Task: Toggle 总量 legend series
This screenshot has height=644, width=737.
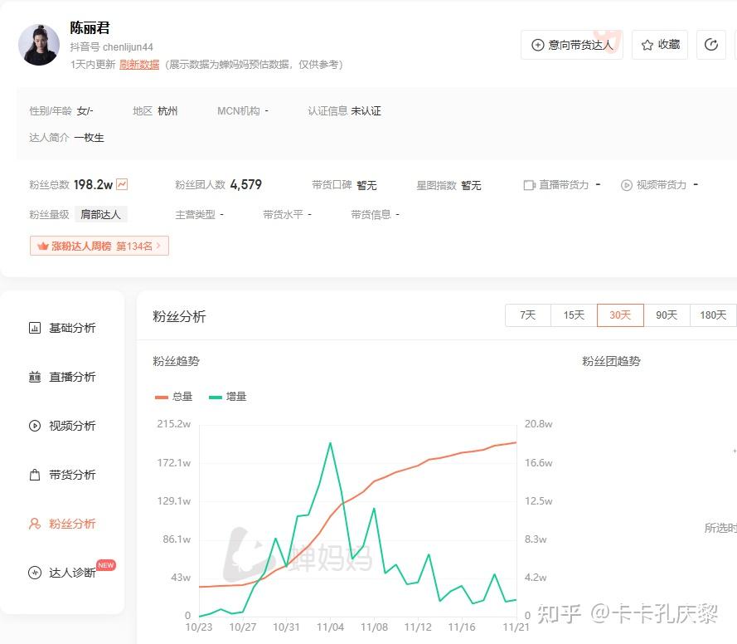Action: [x=173, y=397]
